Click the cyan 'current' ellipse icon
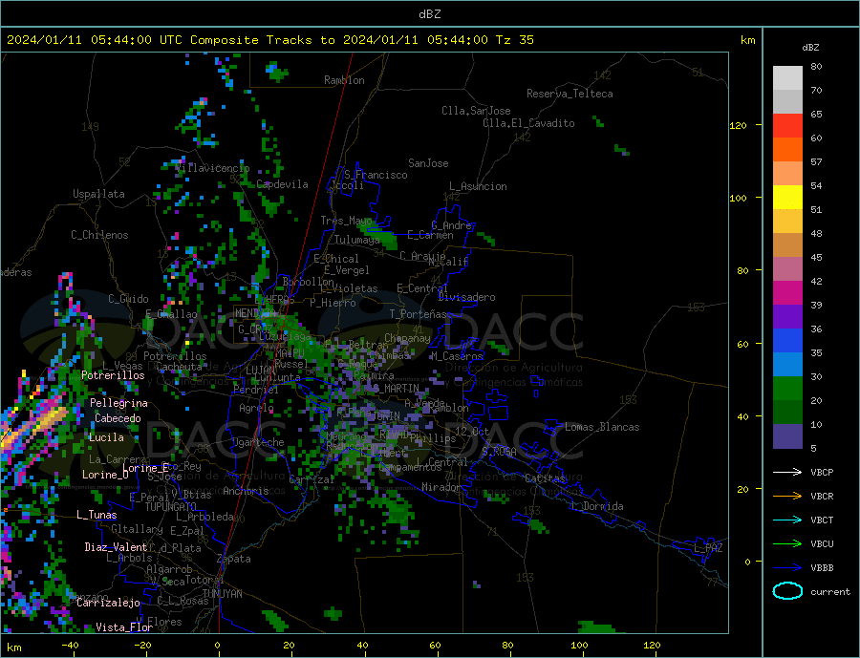860x658 pixels. point(787,591)
